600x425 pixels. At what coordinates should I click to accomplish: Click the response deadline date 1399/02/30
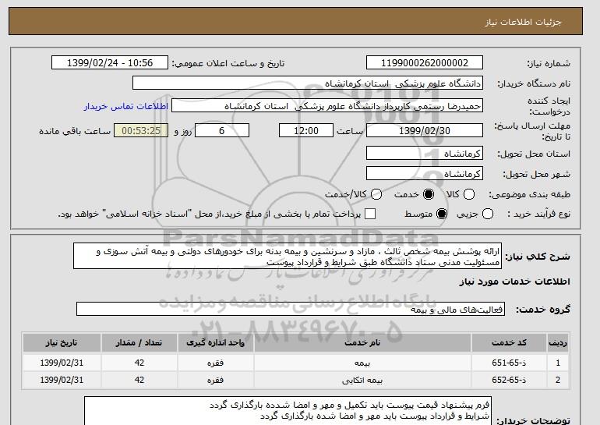click(x=425, y=130)
